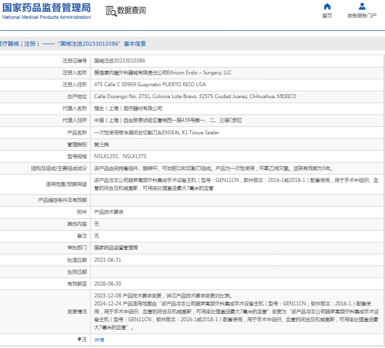
Task: Open the 产品技术要求 attachment
Action: (x=109, y=212)
